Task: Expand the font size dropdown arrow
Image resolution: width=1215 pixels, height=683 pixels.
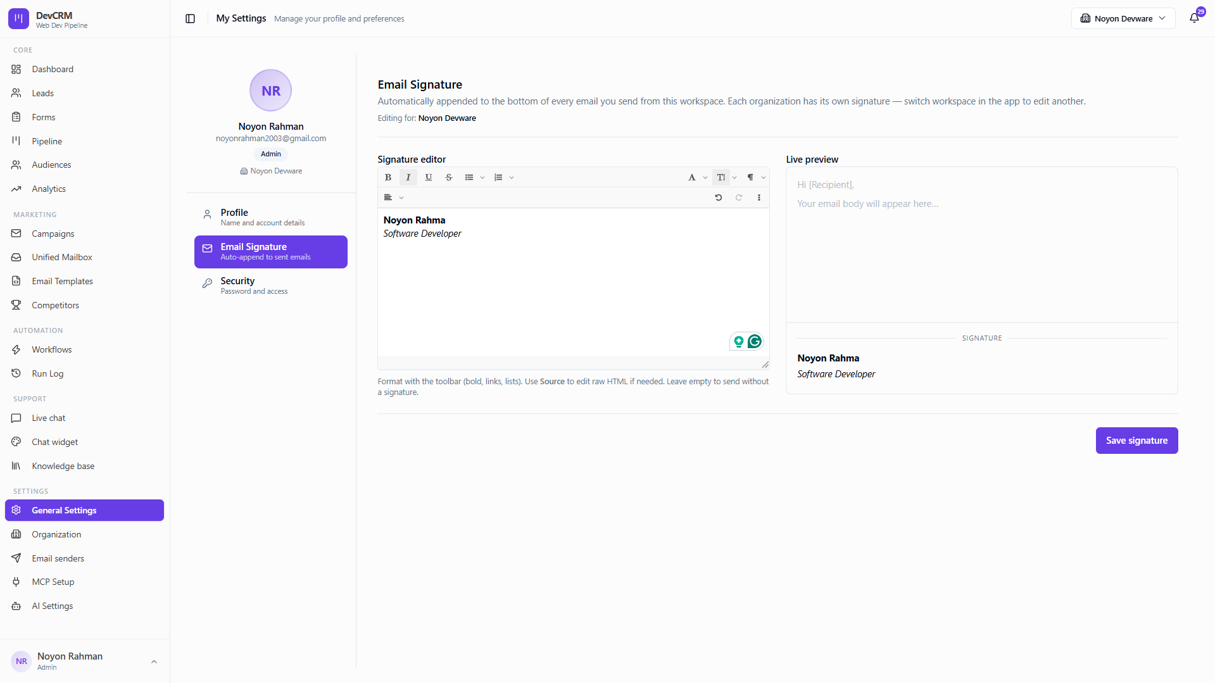Action: pos(734,178)
